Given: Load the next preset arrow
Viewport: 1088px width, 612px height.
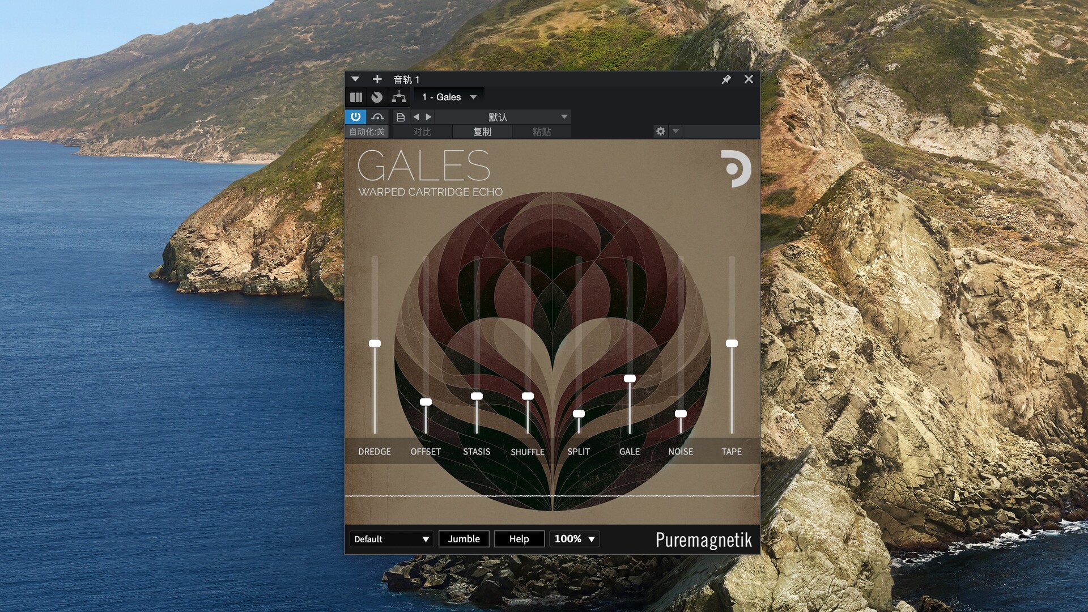Looking at the screenshot, I should click(x=429, y=117).
